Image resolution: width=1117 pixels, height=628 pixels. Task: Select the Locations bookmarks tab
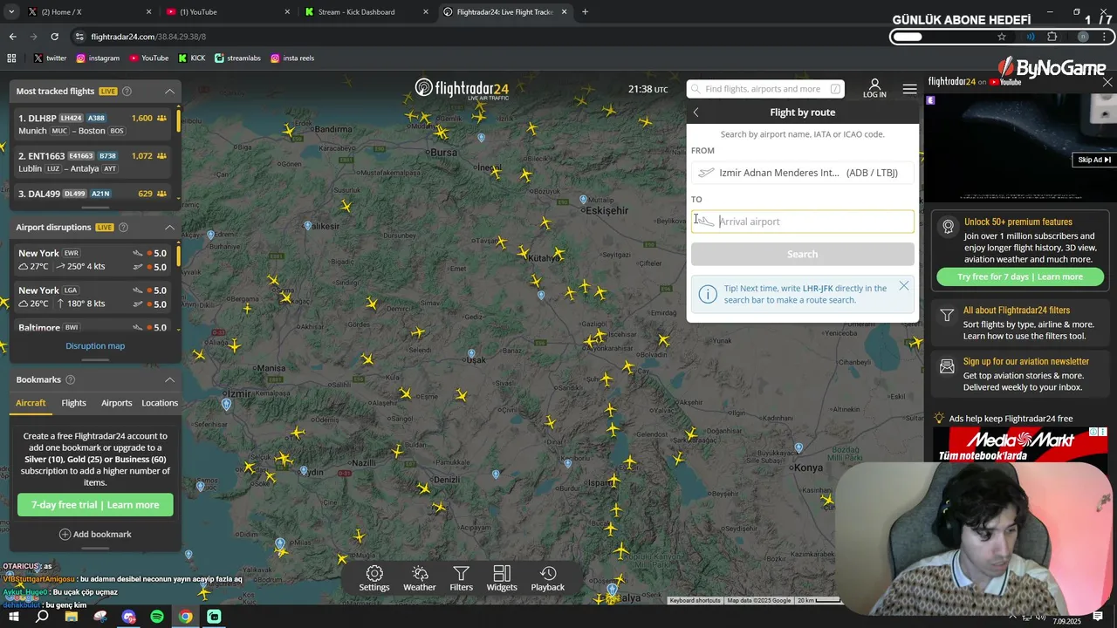click(x=160, y=403)
